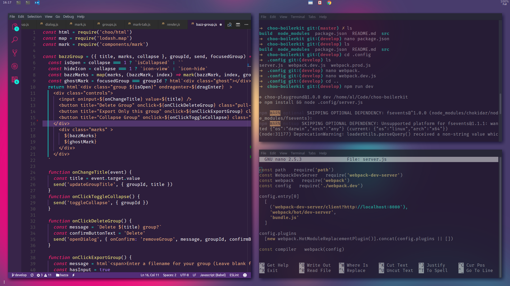Click onChangeTitle function name on line 24
The image size is (510, 286).
tap(90, 172)
